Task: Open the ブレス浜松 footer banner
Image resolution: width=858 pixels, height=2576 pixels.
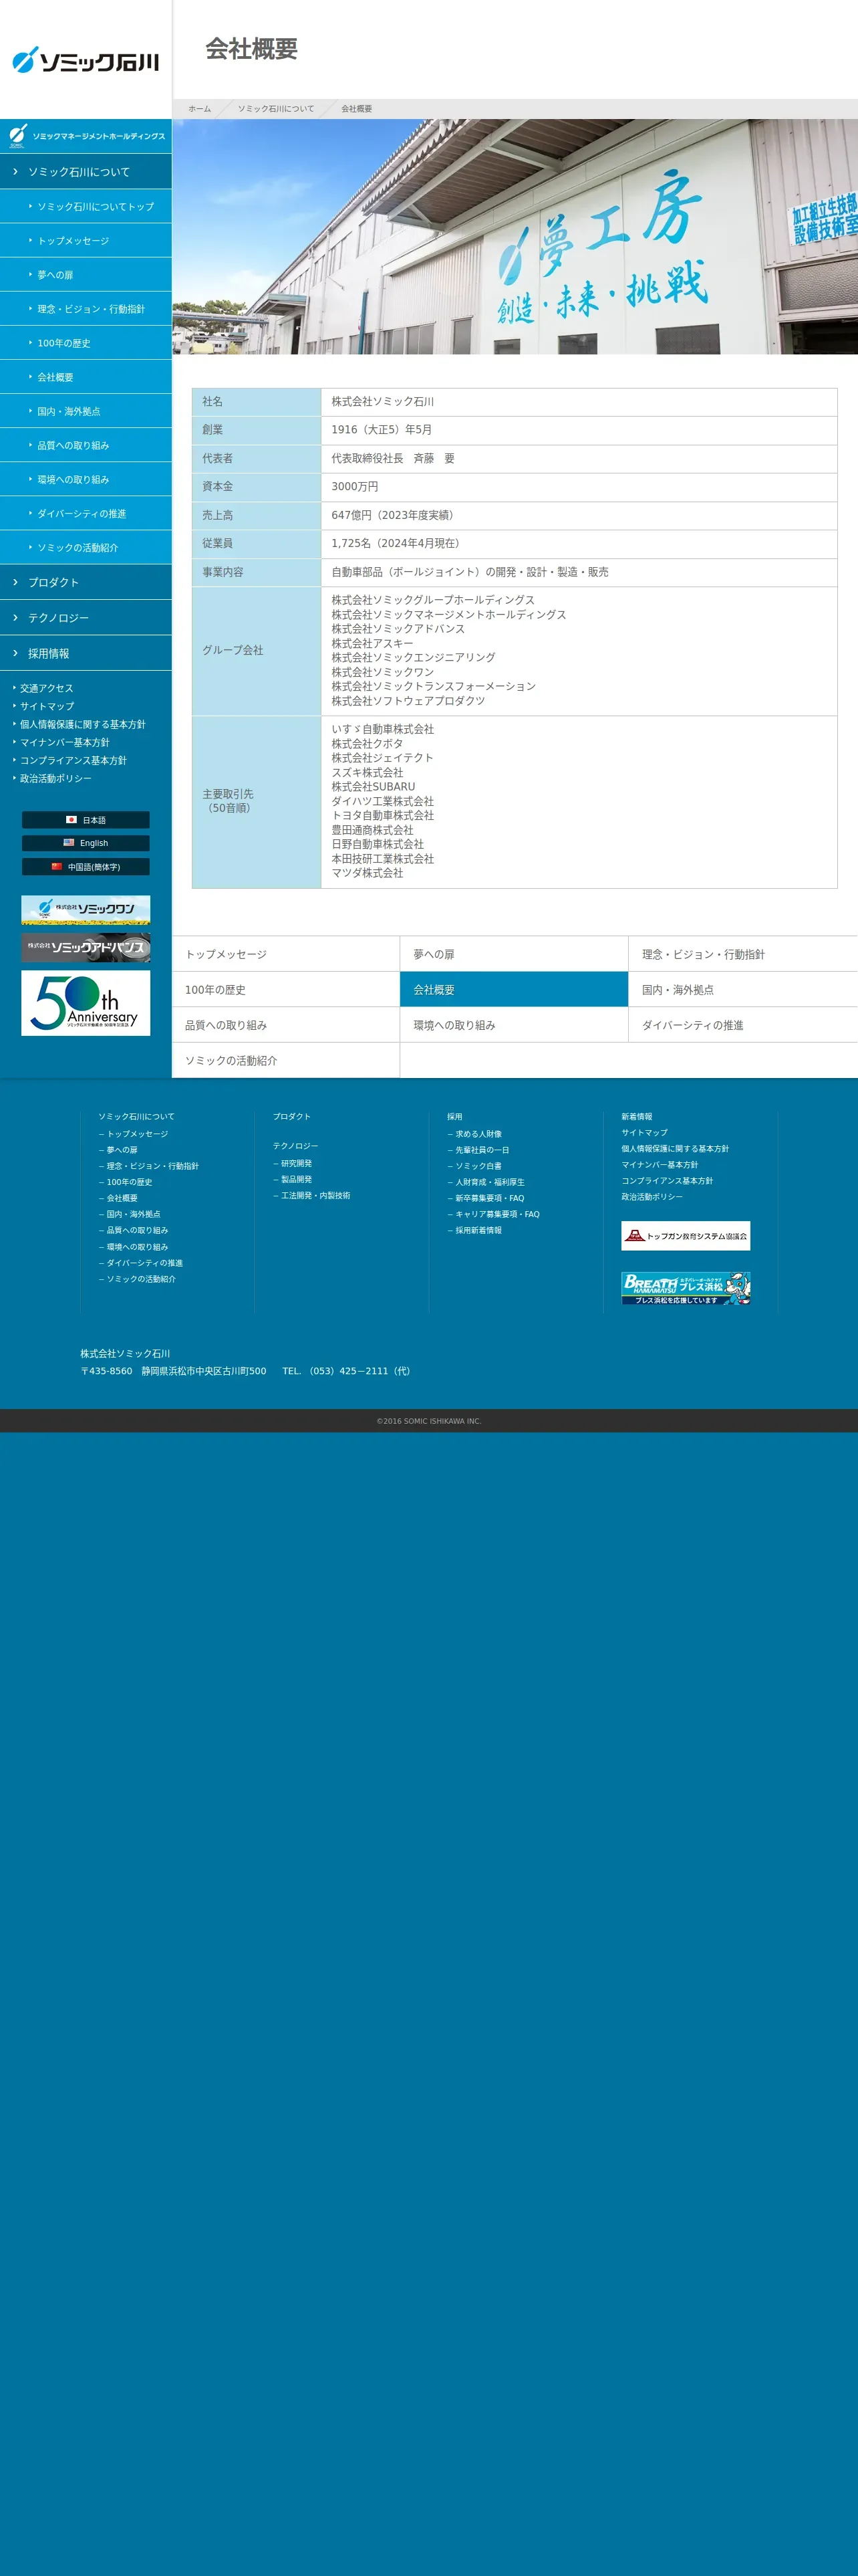Action: coord(685,1288)
